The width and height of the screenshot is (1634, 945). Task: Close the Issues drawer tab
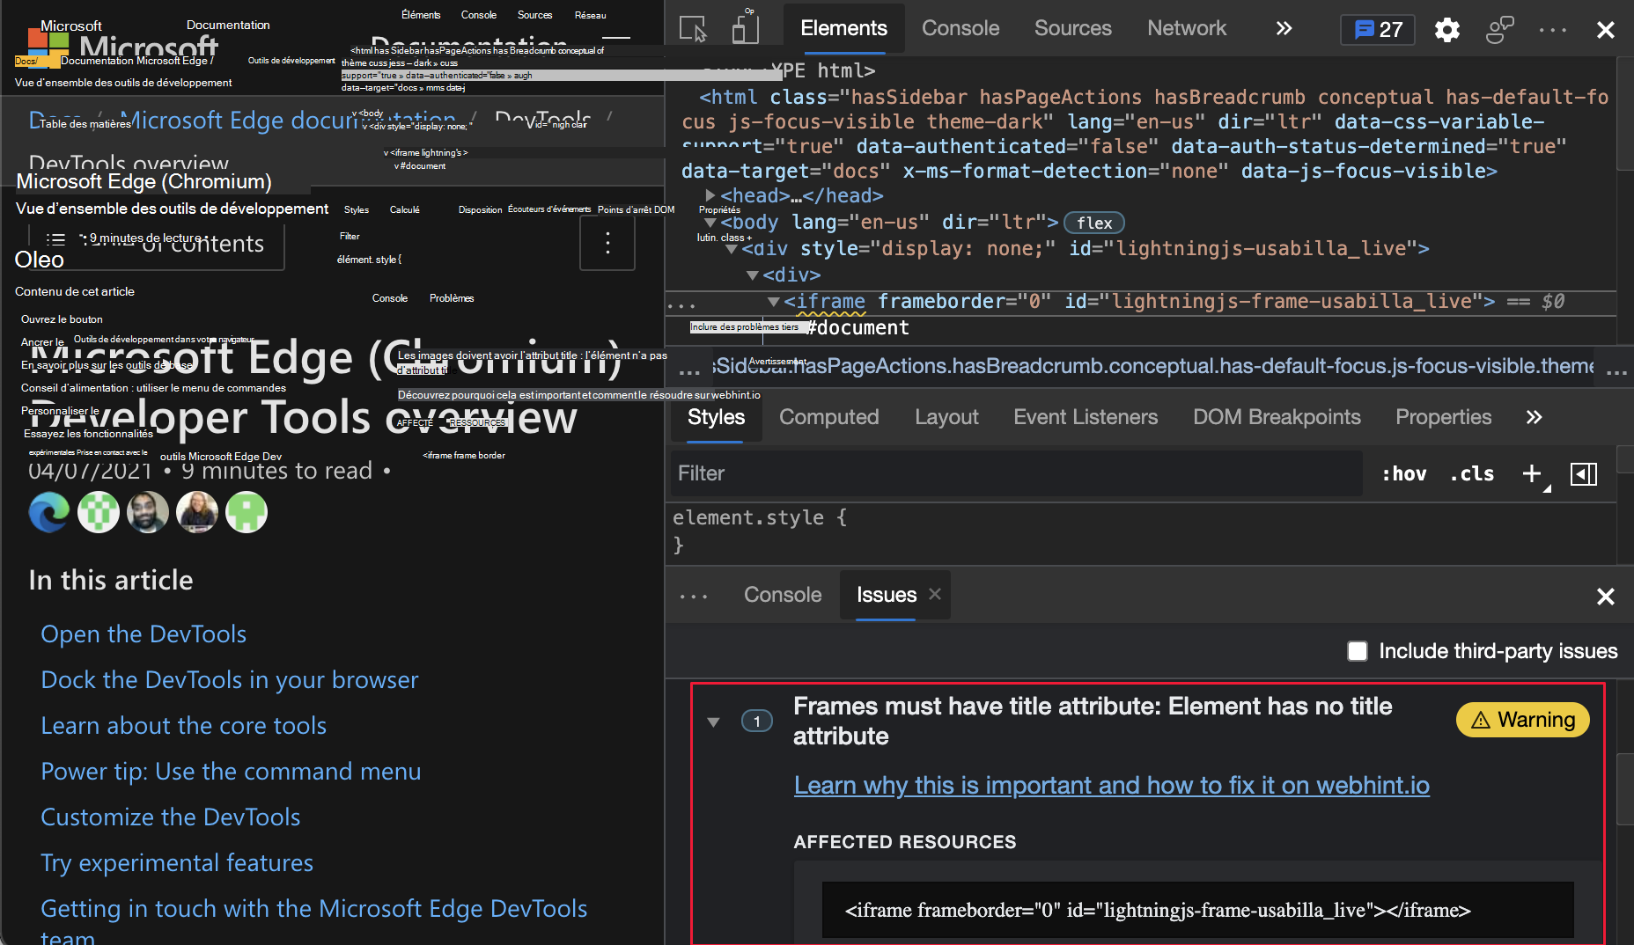tap(935, 595)
